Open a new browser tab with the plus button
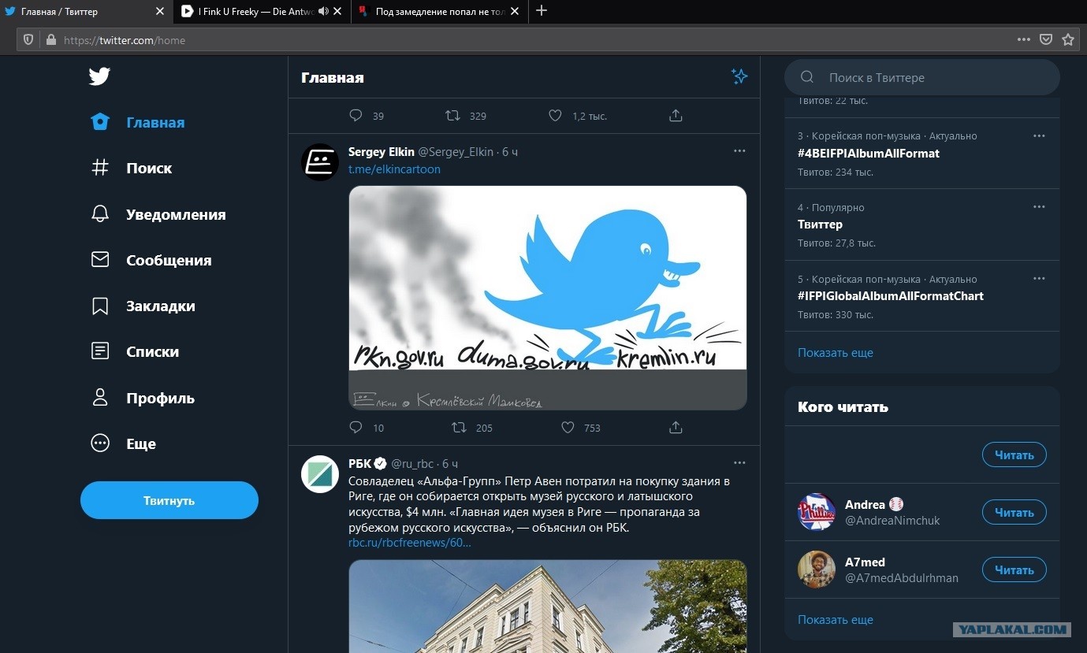 pyautogui.click(x=542, y=11)
